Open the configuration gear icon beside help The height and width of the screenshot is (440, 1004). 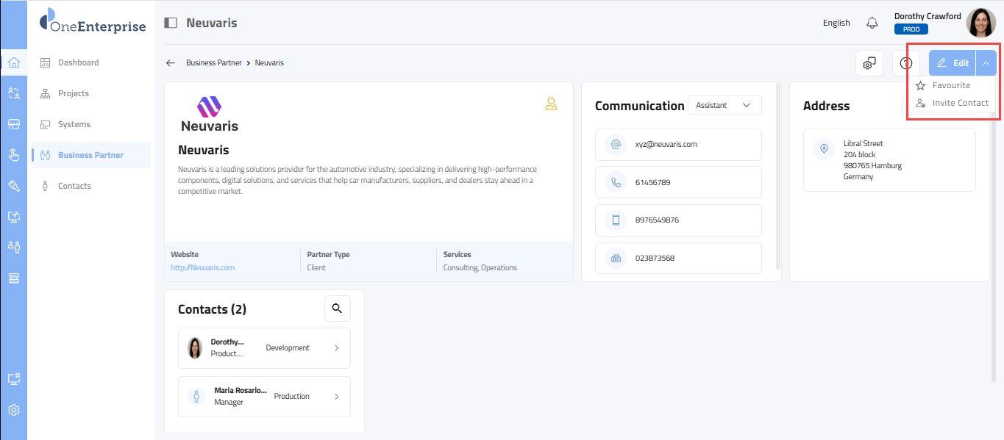click(869, 63)
